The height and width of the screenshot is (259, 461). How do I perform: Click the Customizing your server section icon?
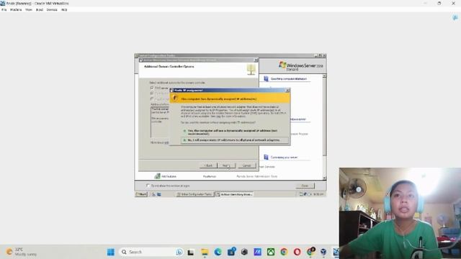(x=266, y=157)
